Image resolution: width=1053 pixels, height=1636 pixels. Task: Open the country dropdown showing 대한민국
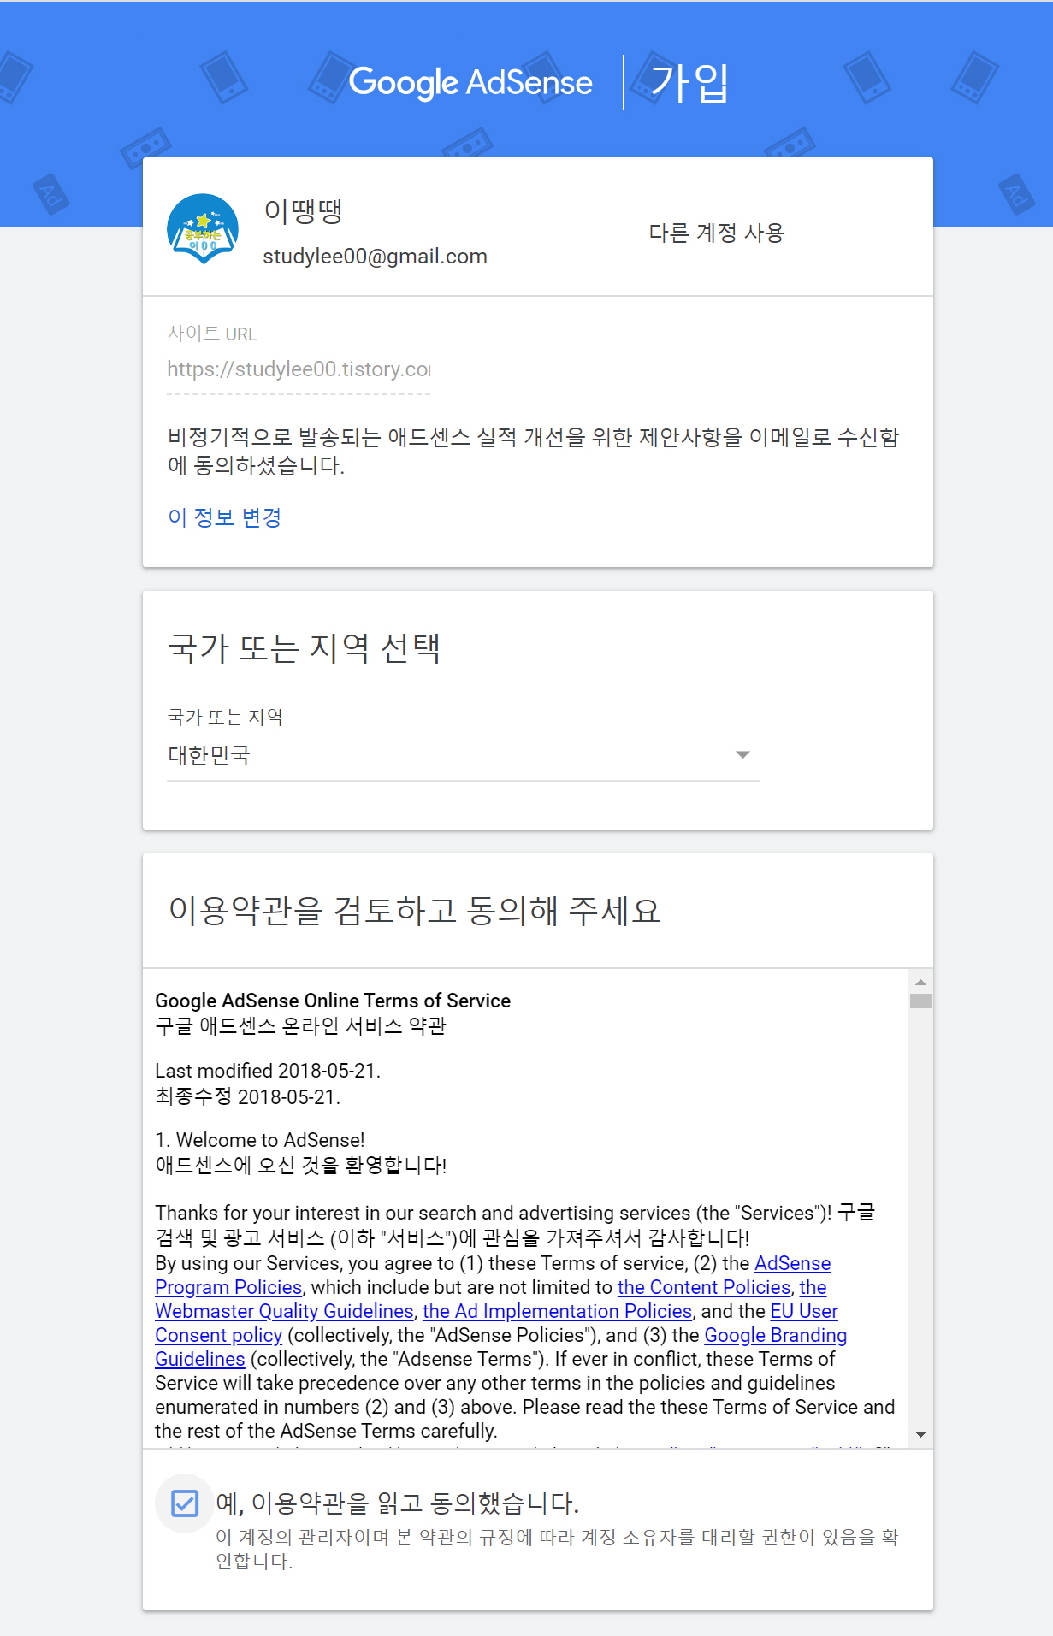[463, 755]
